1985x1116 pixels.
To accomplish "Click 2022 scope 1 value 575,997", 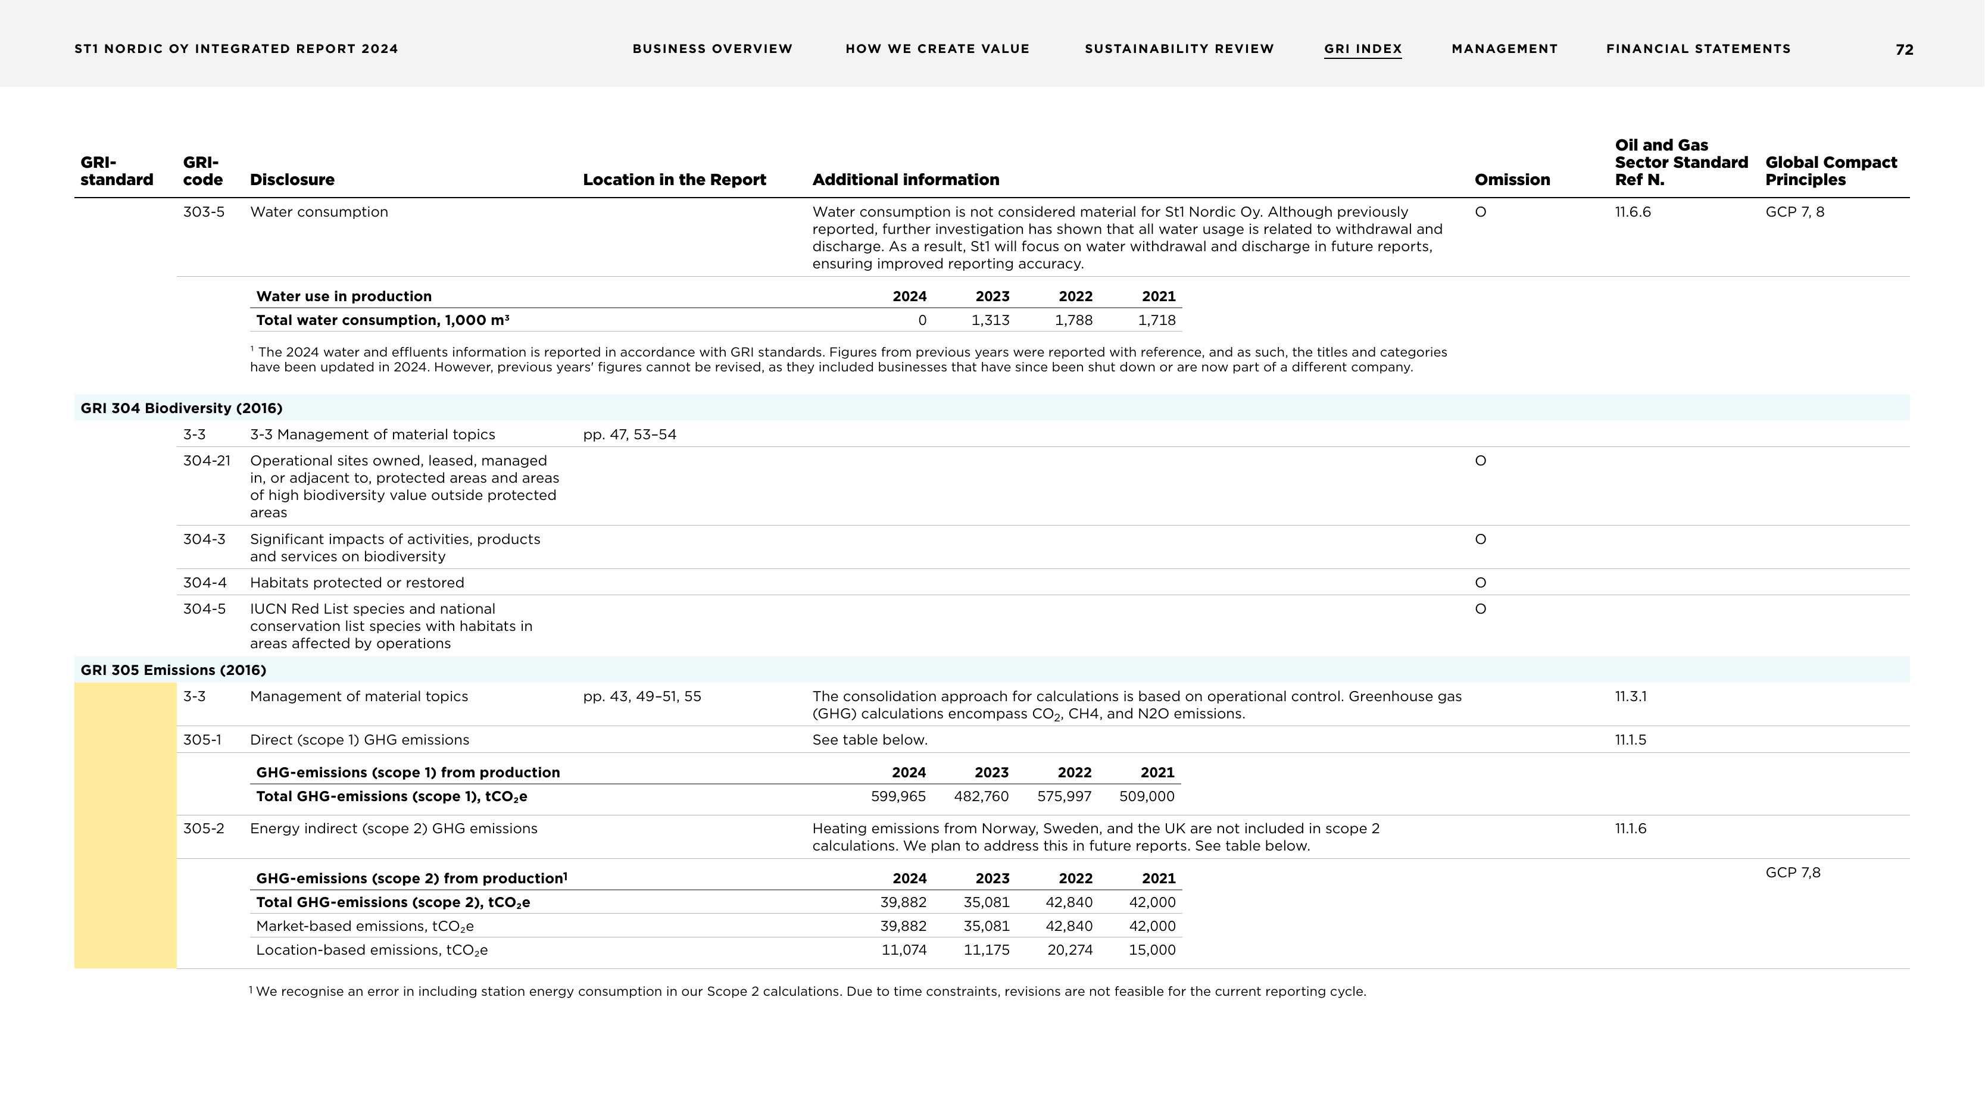I will click(1064, 796).
